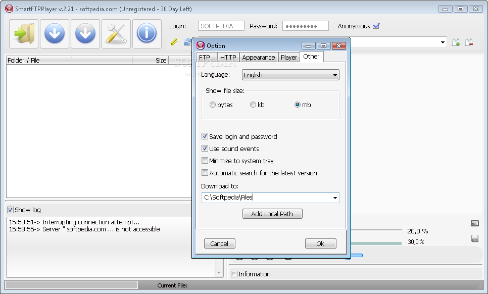Viewport: 488px width, 294px height.
Task: Click the Cancel button
Action: pyautogui.click(x=219, y=243)
